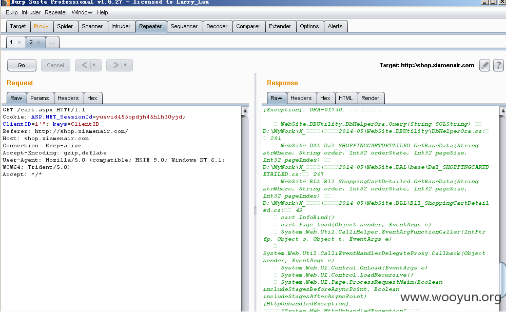Click the Referer header line
Image resolution: width=506 pixels, height=312 pixels.
coord(65,131)
